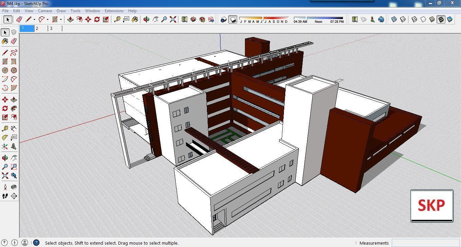Select the Circle tool in left toolbar
This screenshot has width=461, height=247.
pos(5,70)
